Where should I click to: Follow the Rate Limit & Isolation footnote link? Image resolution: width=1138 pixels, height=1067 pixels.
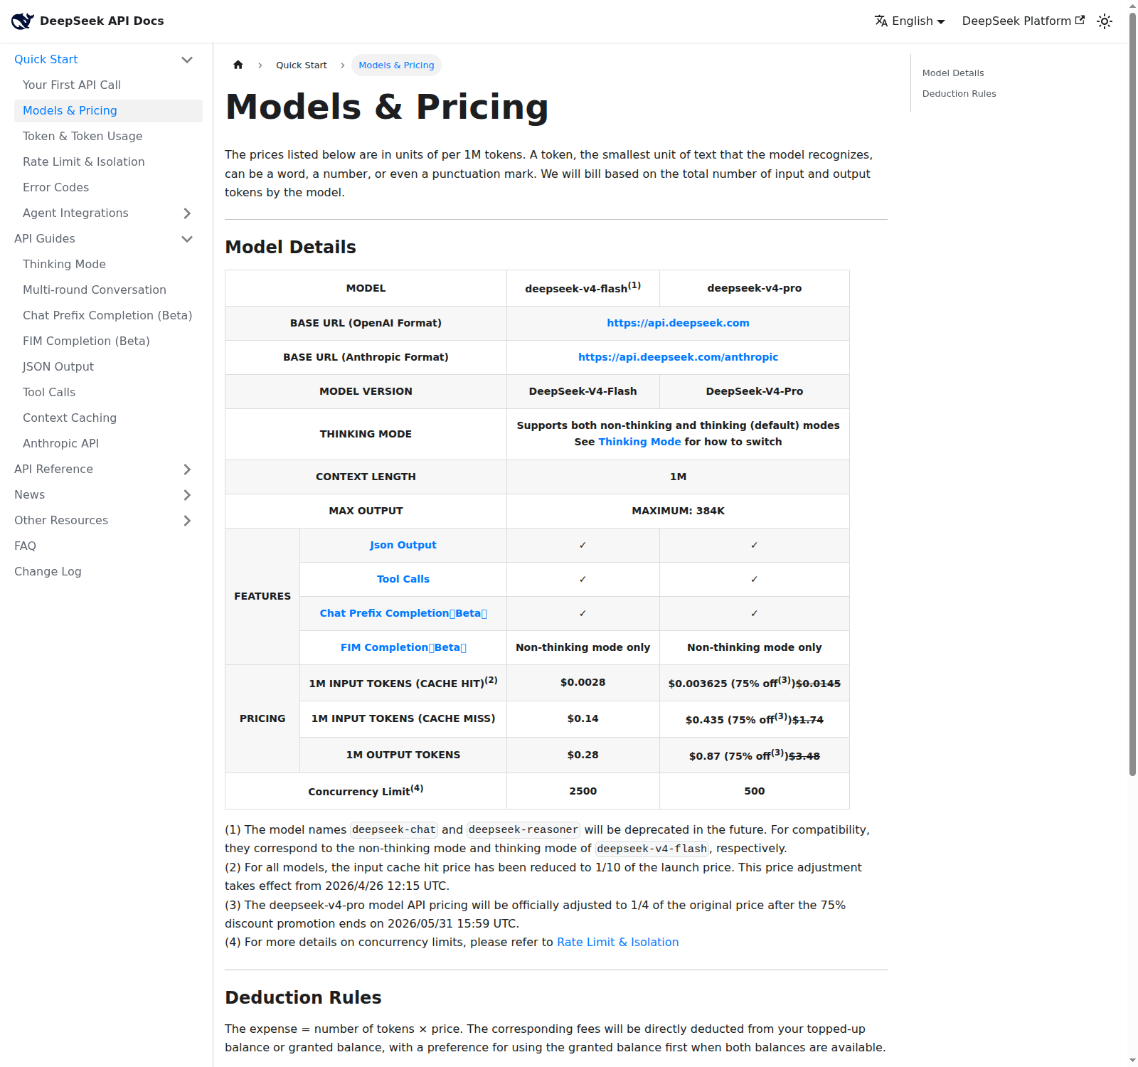point(617,943)
